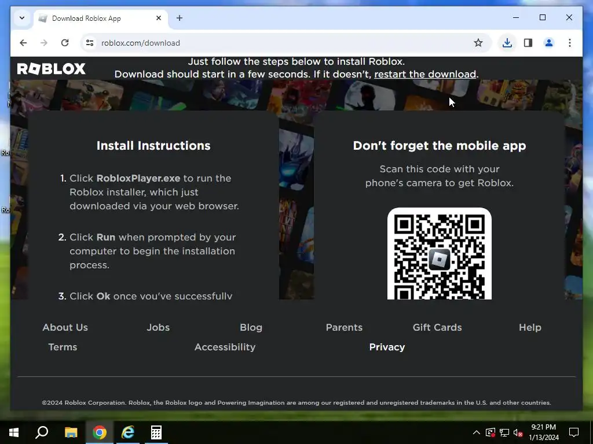Open the Windows notification center
Screen dimensions: 593x444
(x=574, y=432)
